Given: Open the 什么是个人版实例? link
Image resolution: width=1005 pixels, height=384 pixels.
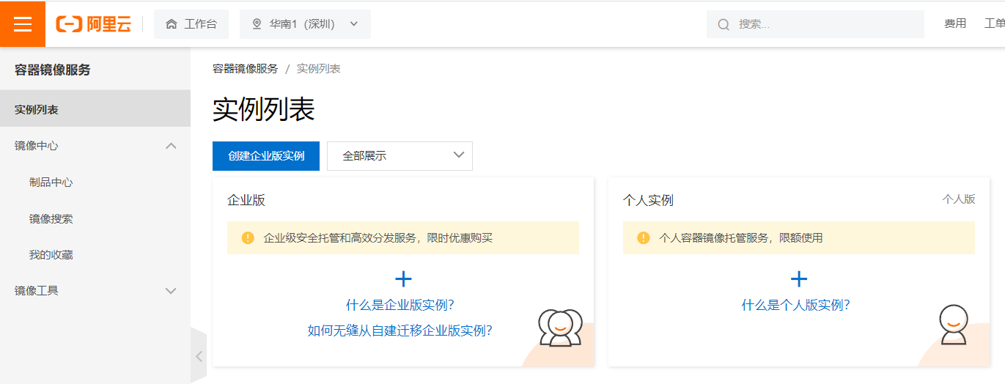Looking at the screenshot, I should [x=796, y=305].
